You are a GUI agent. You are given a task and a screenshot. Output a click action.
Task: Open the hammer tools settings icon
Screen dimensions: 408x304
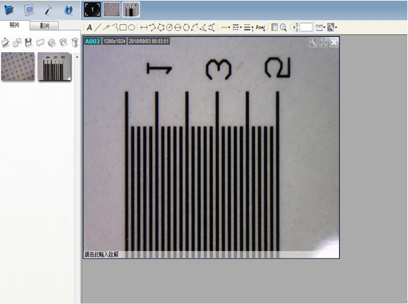point(49,10)
